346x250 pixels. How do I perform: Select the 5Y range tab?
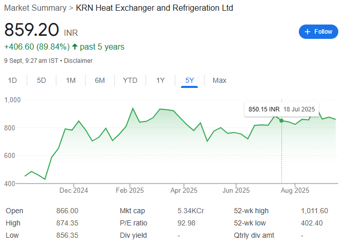tap(190, 80)
